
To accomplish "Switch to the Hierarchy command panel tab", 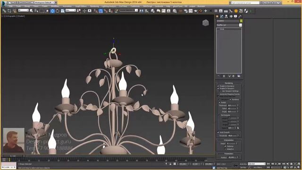I will (226, 17).
